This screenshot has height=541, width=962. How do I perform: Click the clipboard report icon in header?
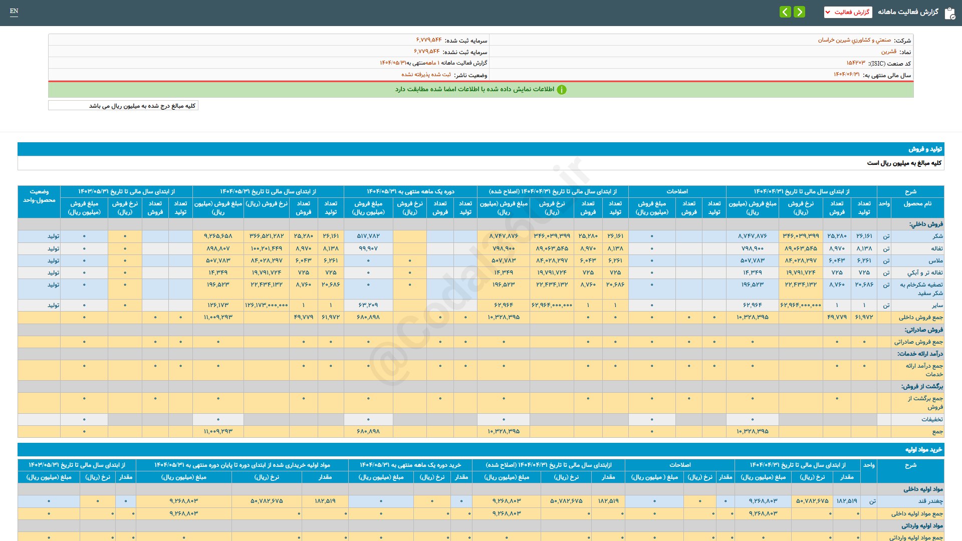949,13
